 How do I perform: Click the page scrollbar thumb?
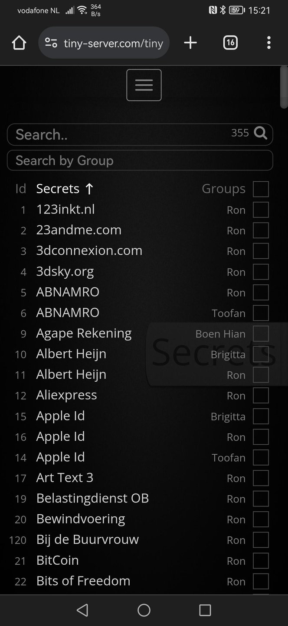pyautogui.click(x=284, y=87)
